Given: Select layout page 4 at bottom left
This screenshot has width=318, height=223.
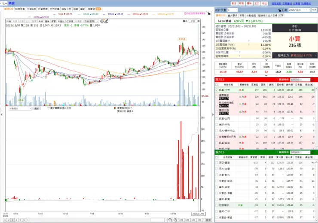Looking at the screenshot, I should 16,220.
